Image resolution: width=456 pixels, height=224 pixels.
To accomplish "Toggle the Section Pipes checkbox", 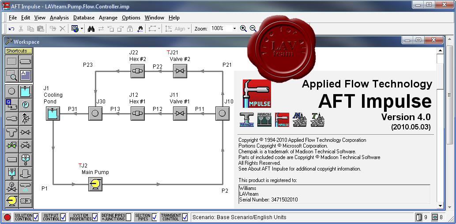I will [154, 217].
